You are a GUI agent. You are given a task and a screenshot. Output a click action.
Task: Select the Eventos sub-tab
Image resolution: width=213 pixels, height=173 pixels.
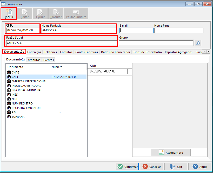49,60
